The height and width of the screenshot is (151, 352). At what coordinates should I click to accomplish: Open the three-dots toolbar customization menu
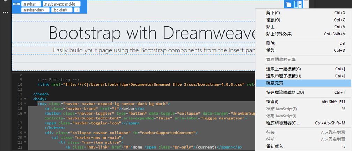[5, 12]
